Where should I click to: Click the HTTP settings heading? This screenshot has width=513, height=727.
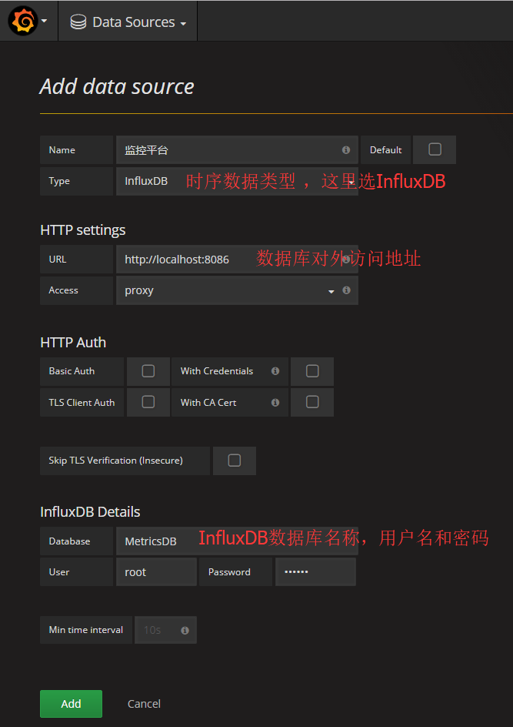[x=83, y=230]
